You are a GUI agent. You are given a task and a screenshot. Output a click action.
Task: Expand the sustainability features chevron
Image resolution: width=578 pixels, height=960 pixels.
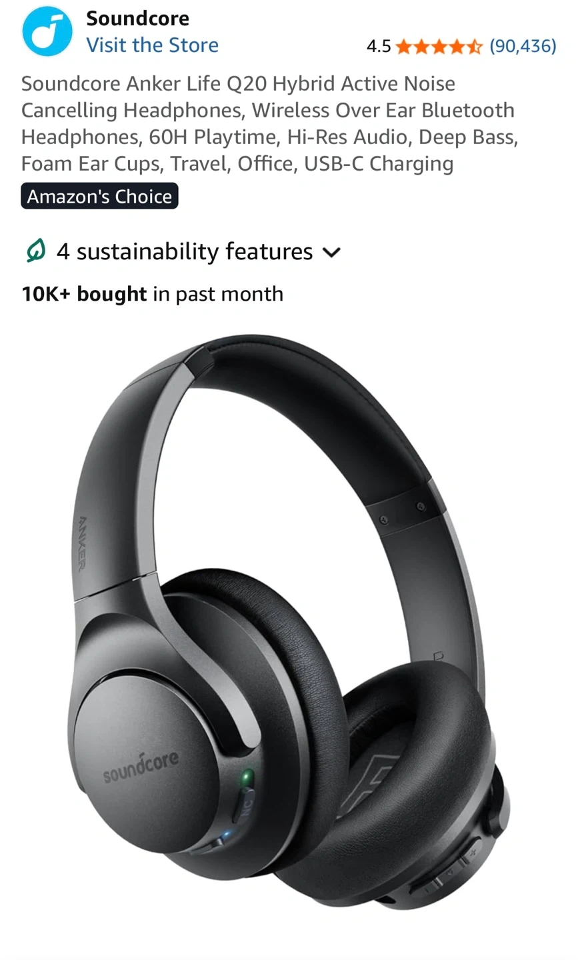(x=331, y=253)
